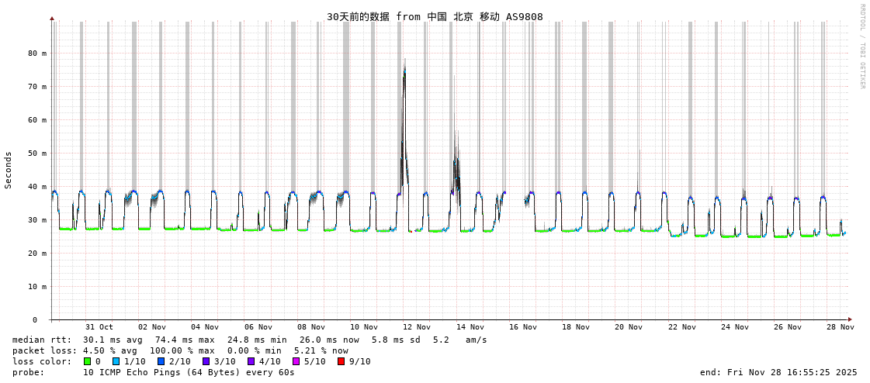Click the light blue 1/10 loss swatch
Viewport: 870px width, 383px height.
tap(116, 361)
